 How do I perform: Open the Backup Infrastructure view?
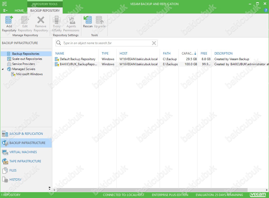coord(26,143)
